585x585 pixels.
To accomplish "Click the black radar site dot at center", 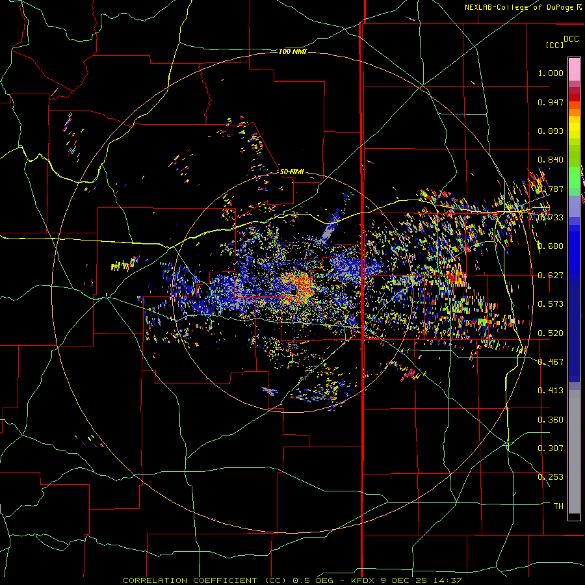I will click(294, 292).
